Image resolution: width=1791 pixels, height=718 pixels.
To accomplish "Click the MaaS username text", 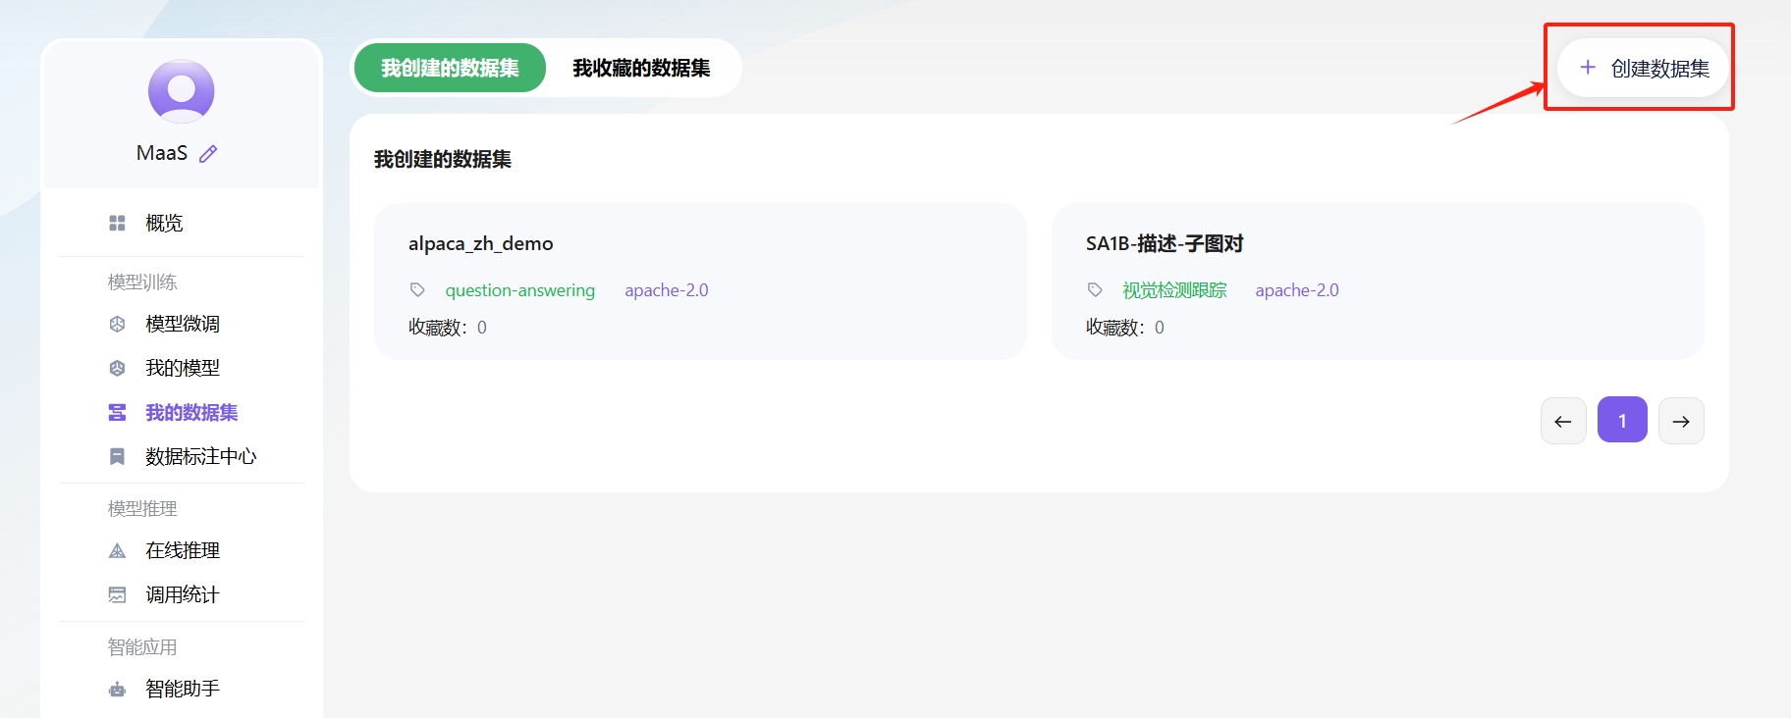I will [162, 153].
